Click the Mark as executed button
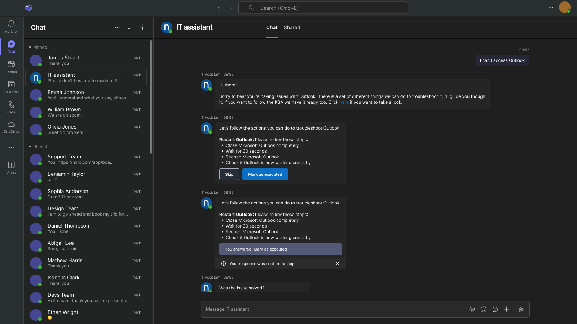Viewport: 577px width, 324px height. pyautogui.click(x=265, y=174)
